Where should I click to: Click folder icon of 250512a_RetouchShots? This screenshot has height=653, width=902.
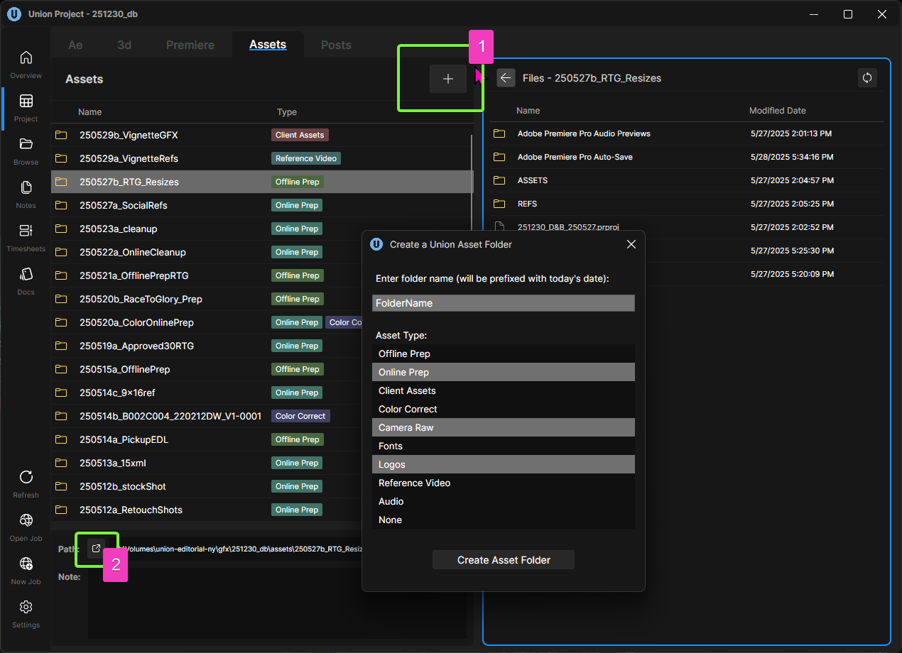61,510
